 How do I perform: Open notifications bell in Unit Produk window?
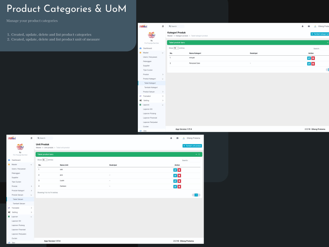[x=171, y=138]
